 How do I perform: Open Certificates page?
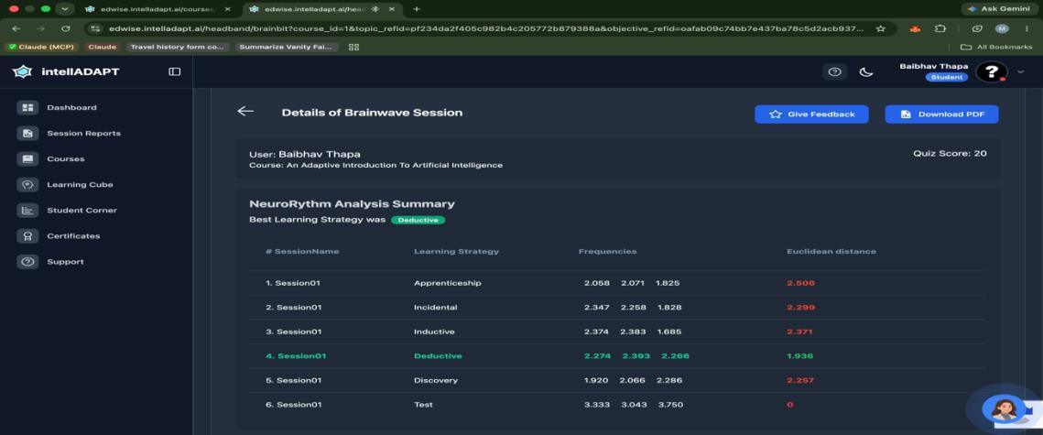[73, 236]
